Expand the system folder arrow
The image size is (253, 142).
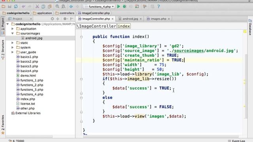(12, 47)
